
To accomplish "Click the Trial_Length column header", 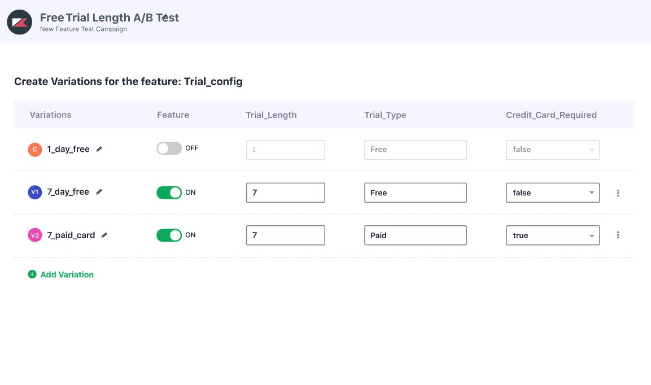I will point(271,115).
